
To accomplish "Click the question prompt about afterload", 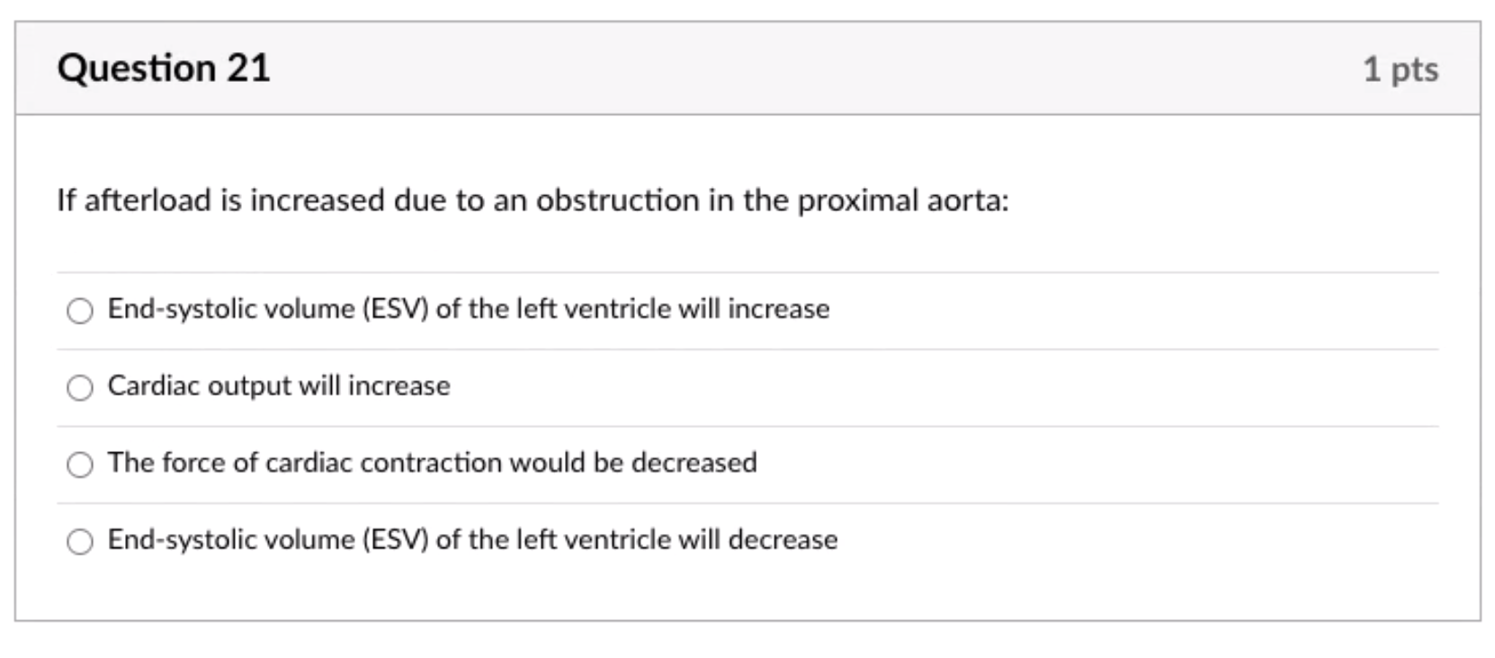I will coord(533,200).
